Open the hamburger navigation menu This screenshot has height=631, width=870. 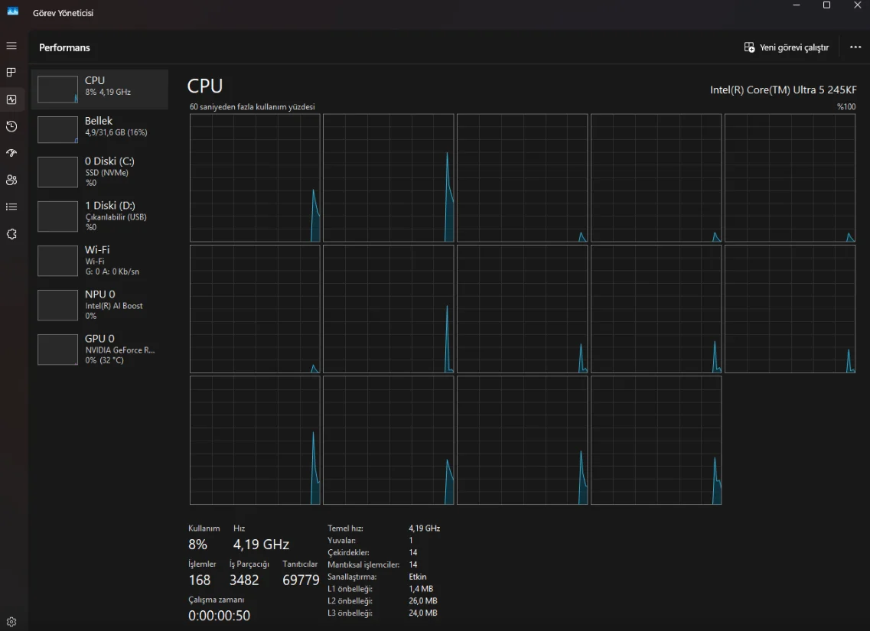point(11,46)
